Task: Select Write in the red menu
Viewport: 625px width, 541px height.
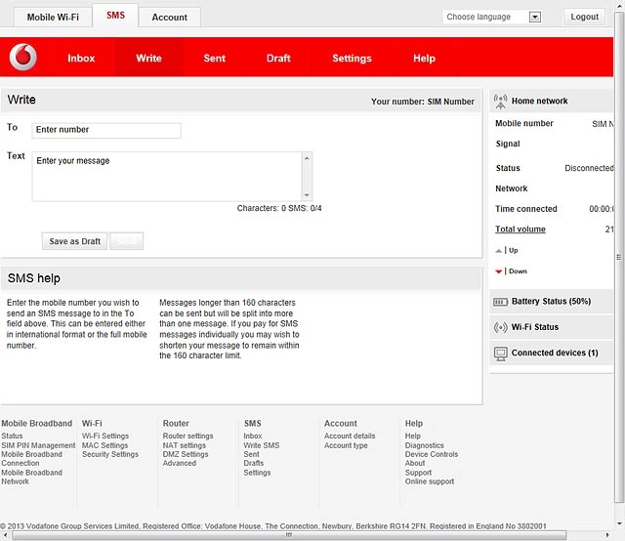Action: tap(148, 59)
